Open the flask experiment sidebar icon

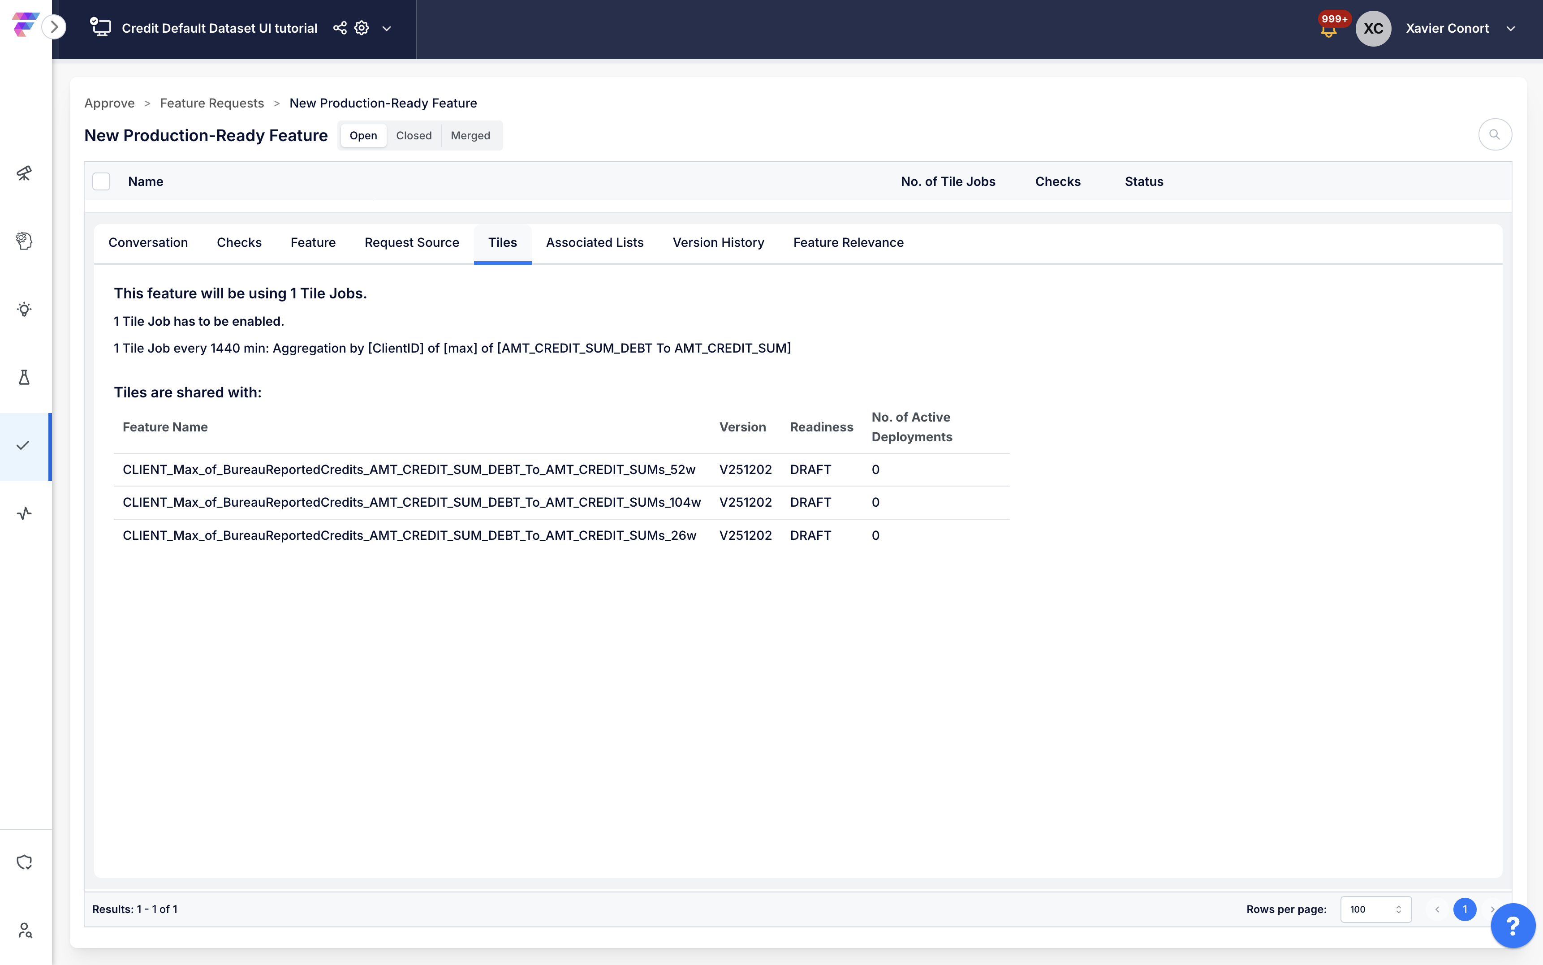click(x=24, y=377)
